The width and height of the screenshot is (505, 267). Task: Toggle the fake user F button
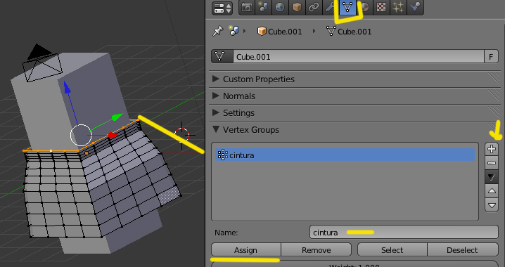point(491,57)
